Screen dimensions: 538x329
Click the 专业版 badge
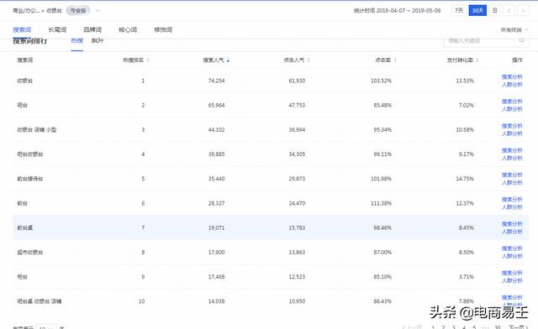[78, 11]
